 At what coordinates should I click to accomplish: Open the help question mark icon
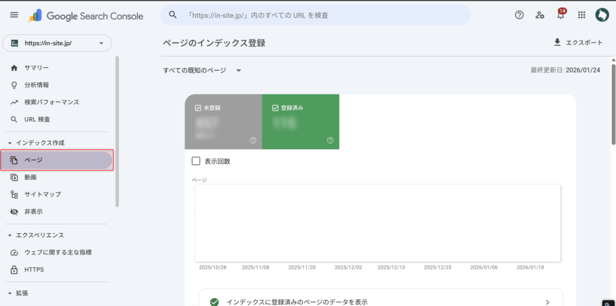tap(519, 15)
